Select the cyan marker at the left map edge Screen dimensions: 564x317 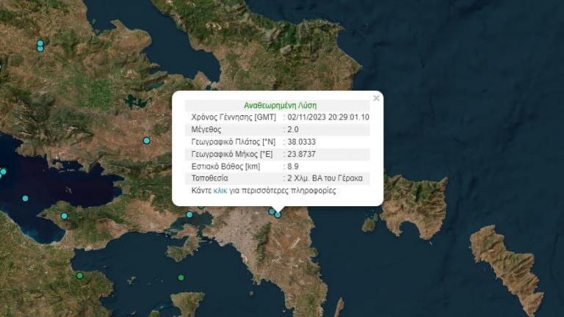tap(3, 172)
